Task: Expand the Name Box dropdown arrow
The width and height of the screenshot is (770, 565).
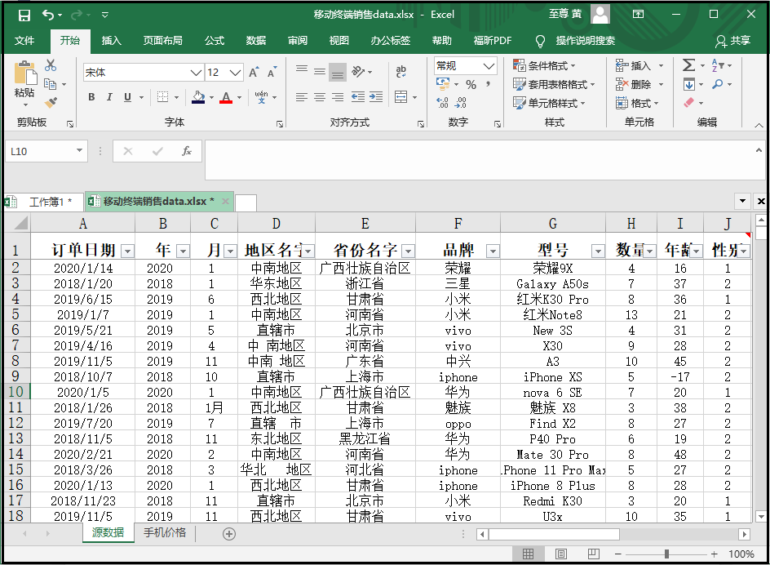Action: pyautogui.click(x=79, y=150)
